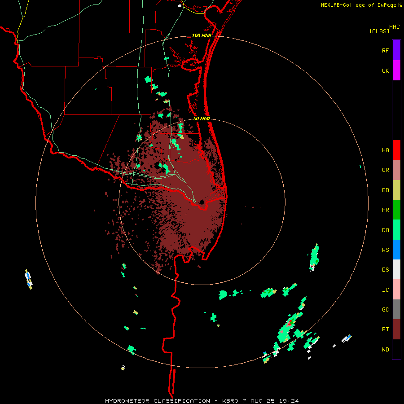Click the WS blue legend swatch
Screen dimensions: 404x404
click(396, 250)
